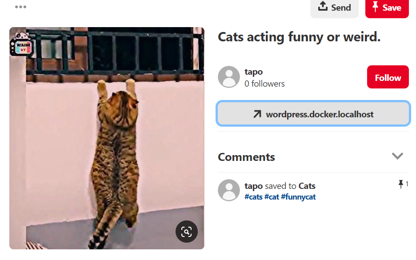416x260 pixels.
Task: Click tapo's avatar beside saved to Cats
Action: tap(229, 190)
